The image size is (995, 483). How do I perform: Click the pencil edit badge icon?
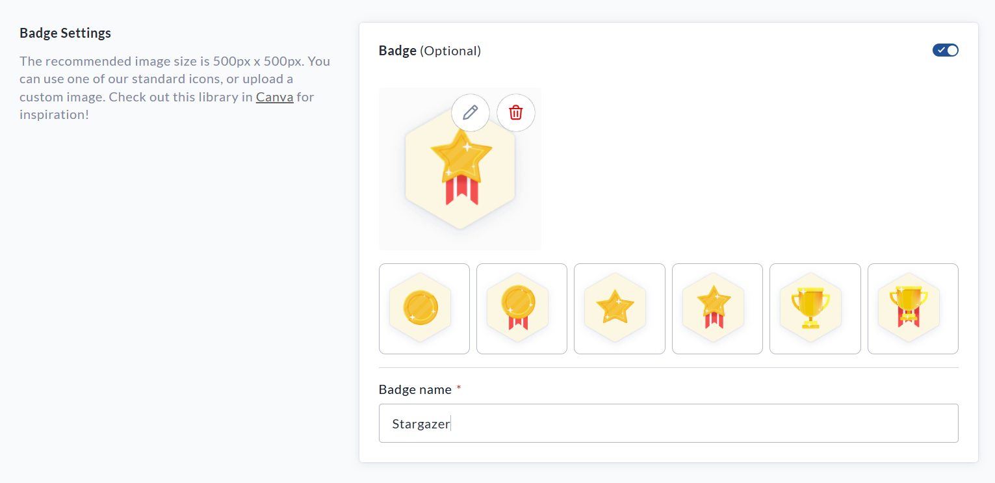pos(471,112)
